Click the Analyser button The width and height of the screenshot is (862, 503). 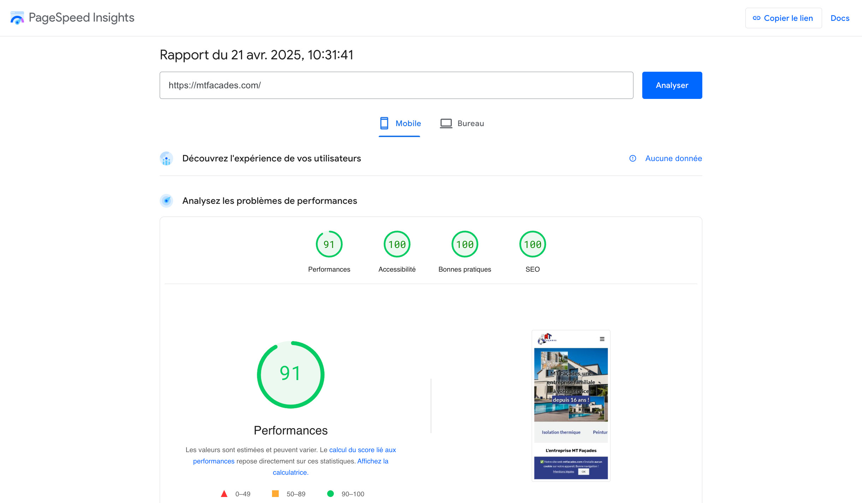[x=672, y=85]
